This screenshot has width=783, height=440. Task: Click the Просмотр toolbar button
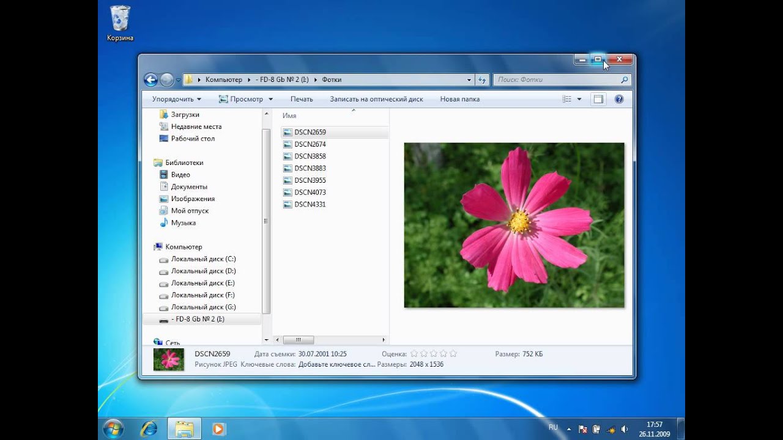pos(240,99)
